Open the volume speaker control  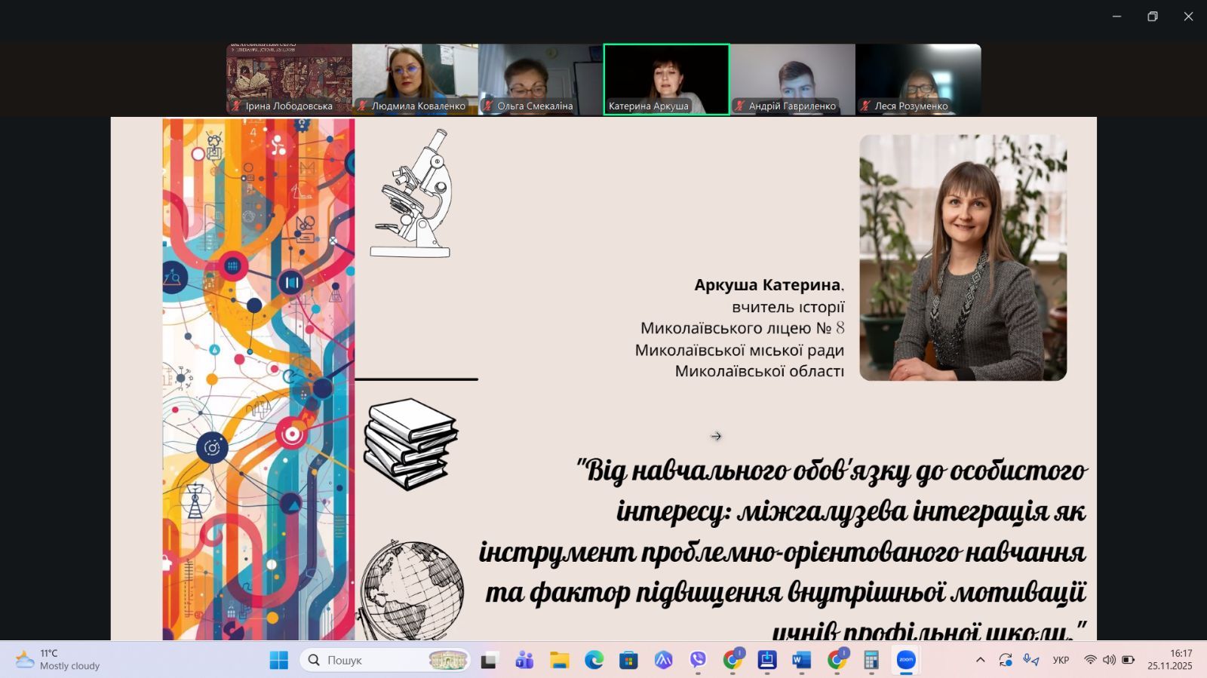(x=1109, y=660)
